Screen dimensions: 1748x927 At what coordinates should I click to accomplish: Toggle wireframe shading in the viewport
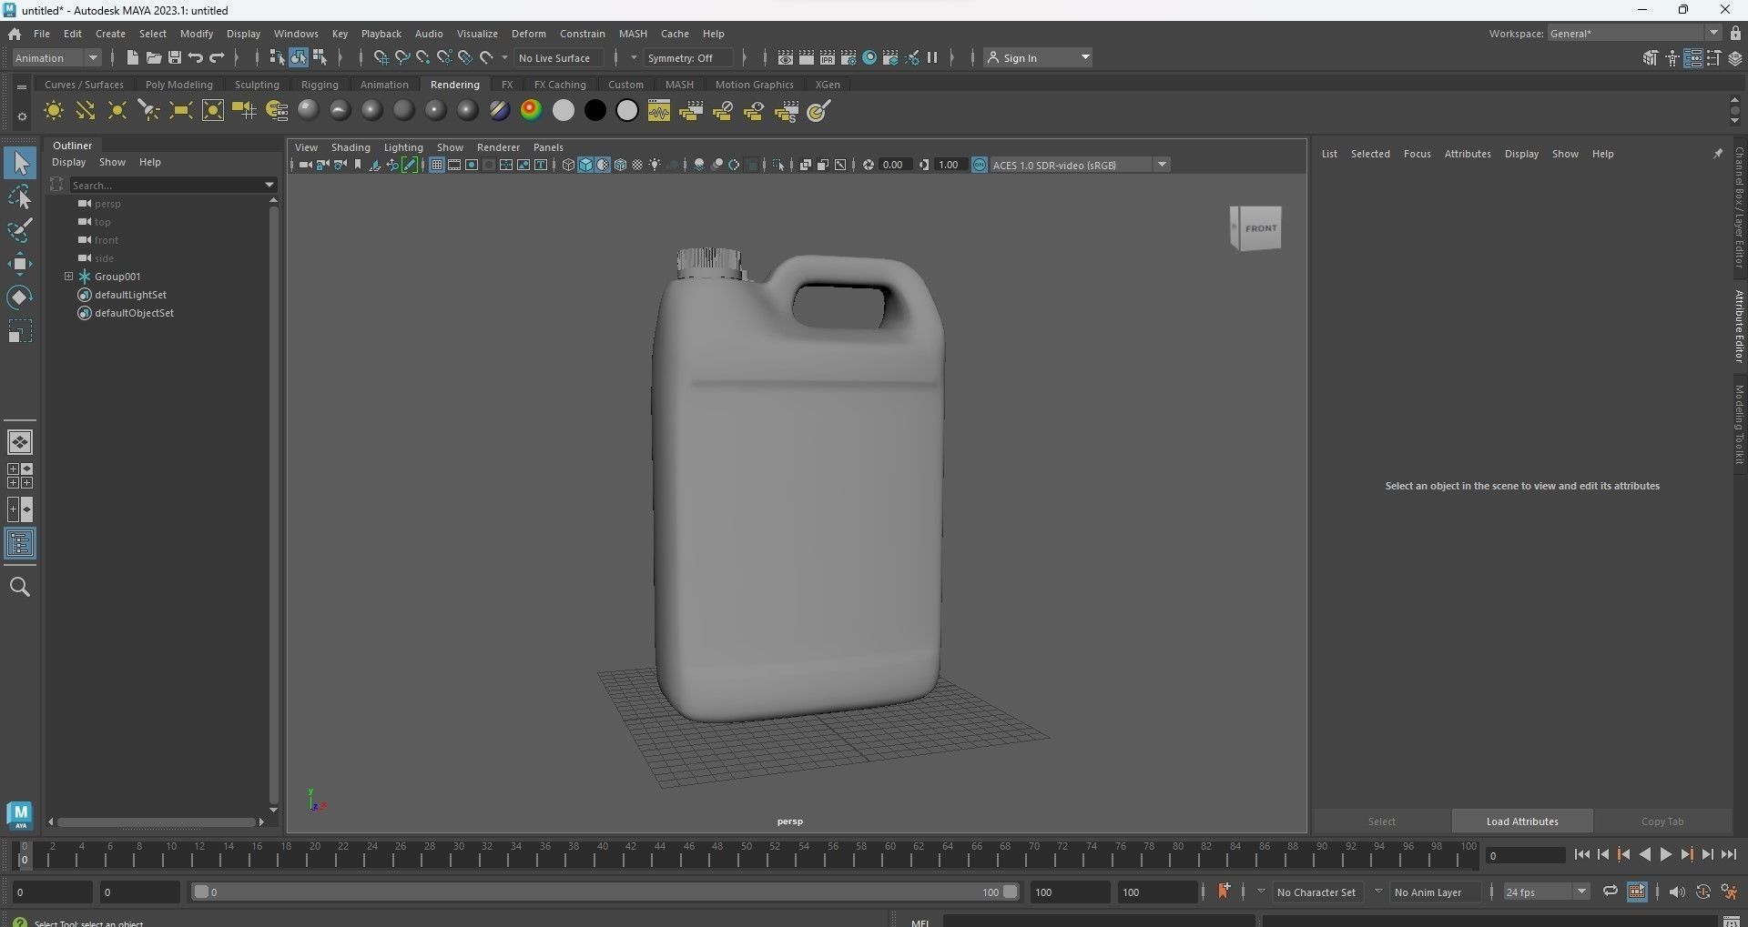click(568, 165)
